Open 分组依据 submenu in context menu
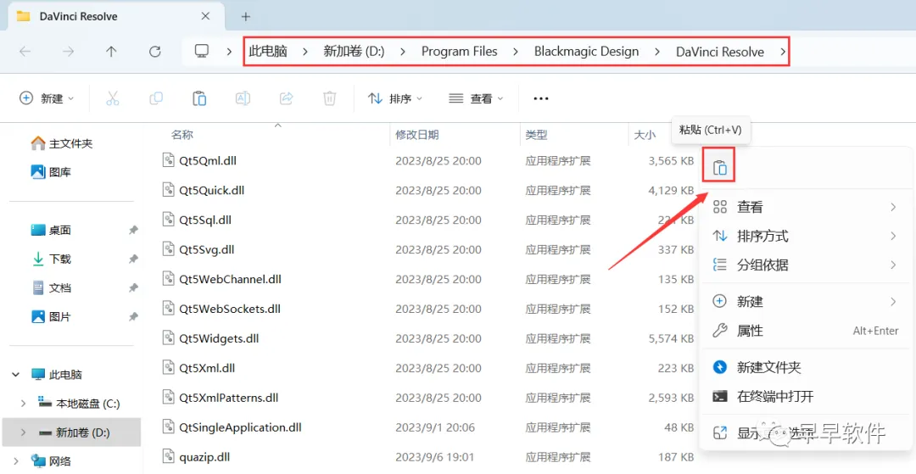This screenshot has width=916, height=474. coord(806,265)
